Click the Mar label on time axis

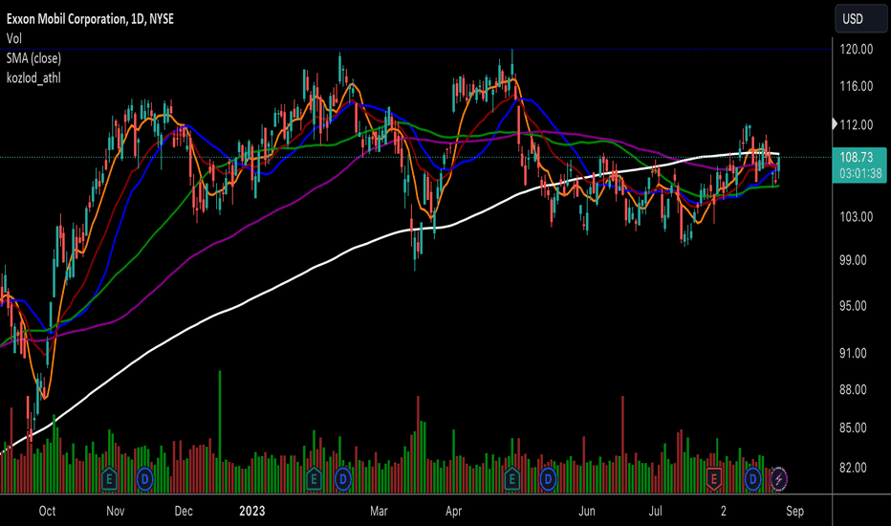tap(379, 511)
